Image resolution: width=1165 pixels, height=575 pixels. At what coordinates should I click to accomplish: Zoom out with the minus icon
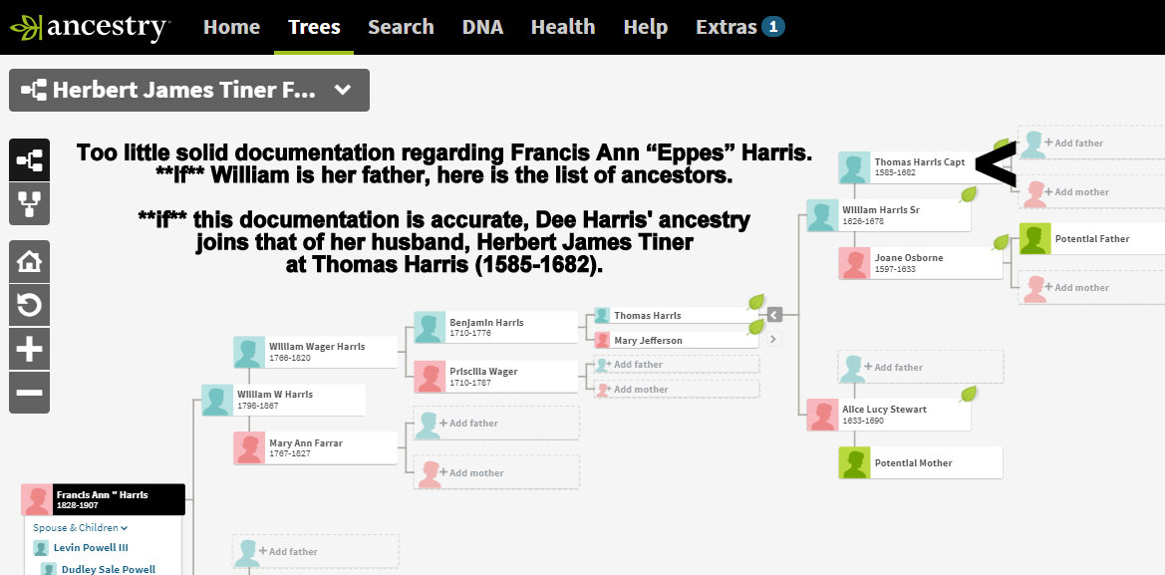(30, 392)
